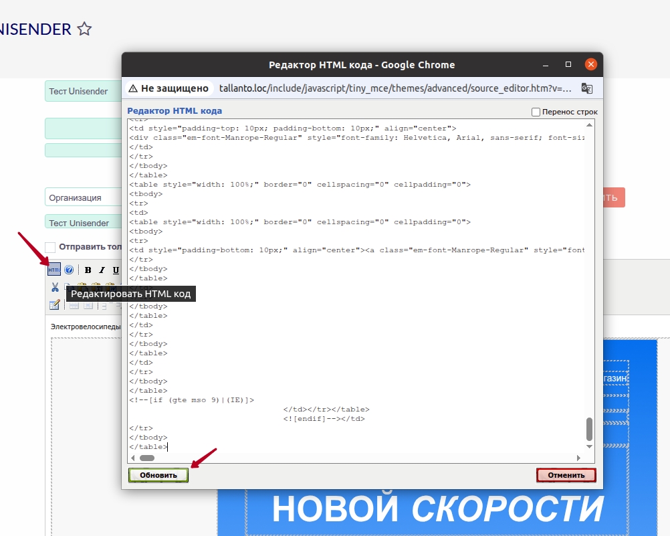Click the scroll-right arrow below the code

tap(578, 458)
